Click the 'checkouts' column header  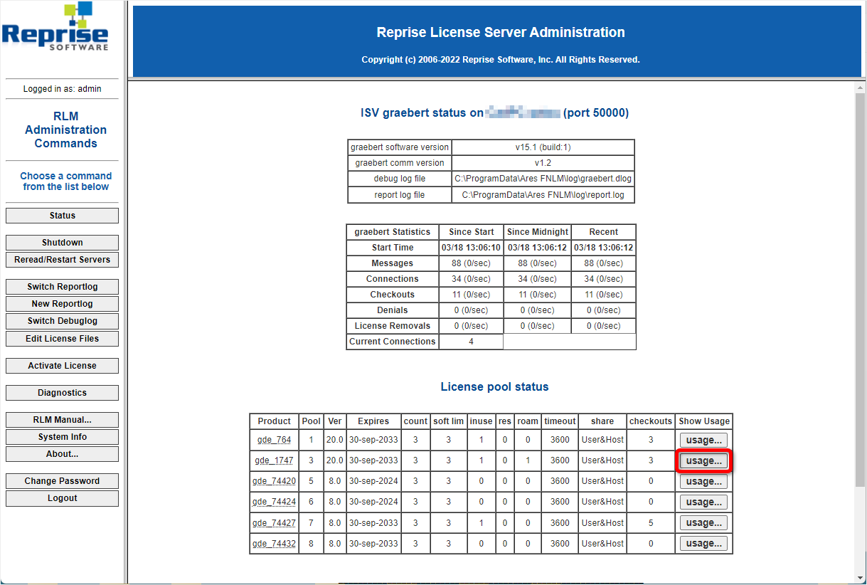click(x=651, y=421)
